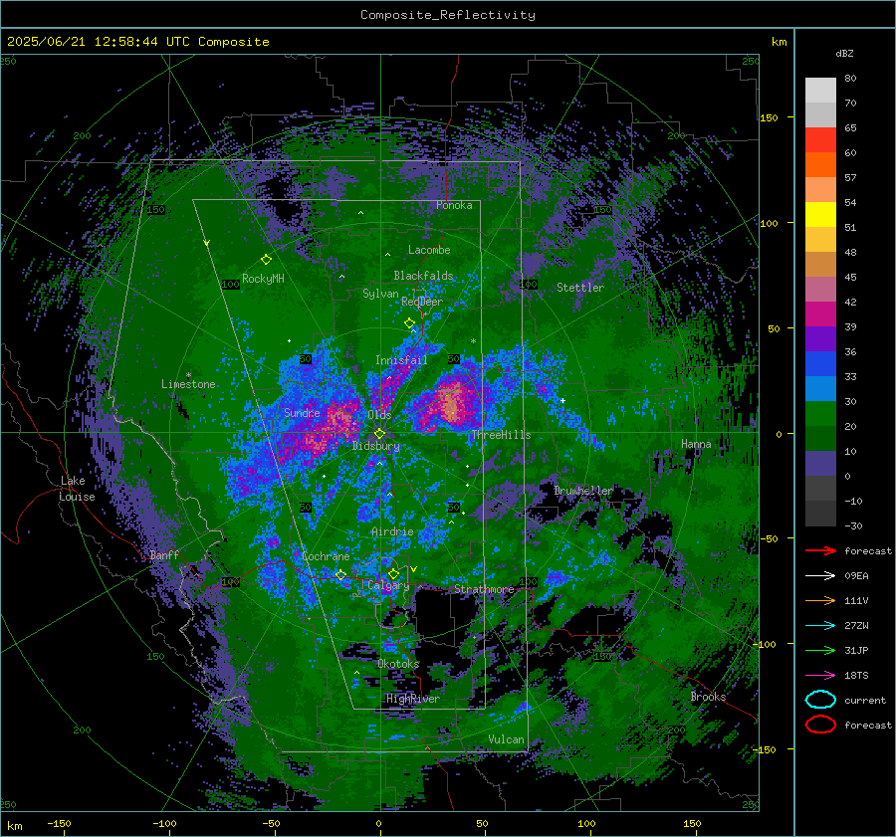Click the Banff map label
This screenshot has height=837, width=896.
[x=164, y=554]
